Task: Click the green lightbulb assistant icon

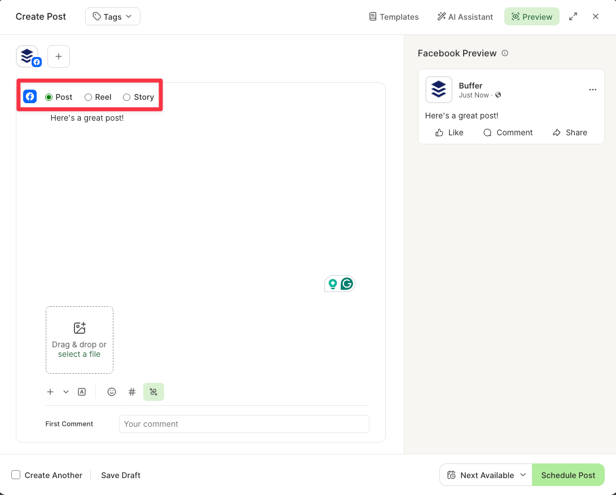Action: [x=333, y=284]
